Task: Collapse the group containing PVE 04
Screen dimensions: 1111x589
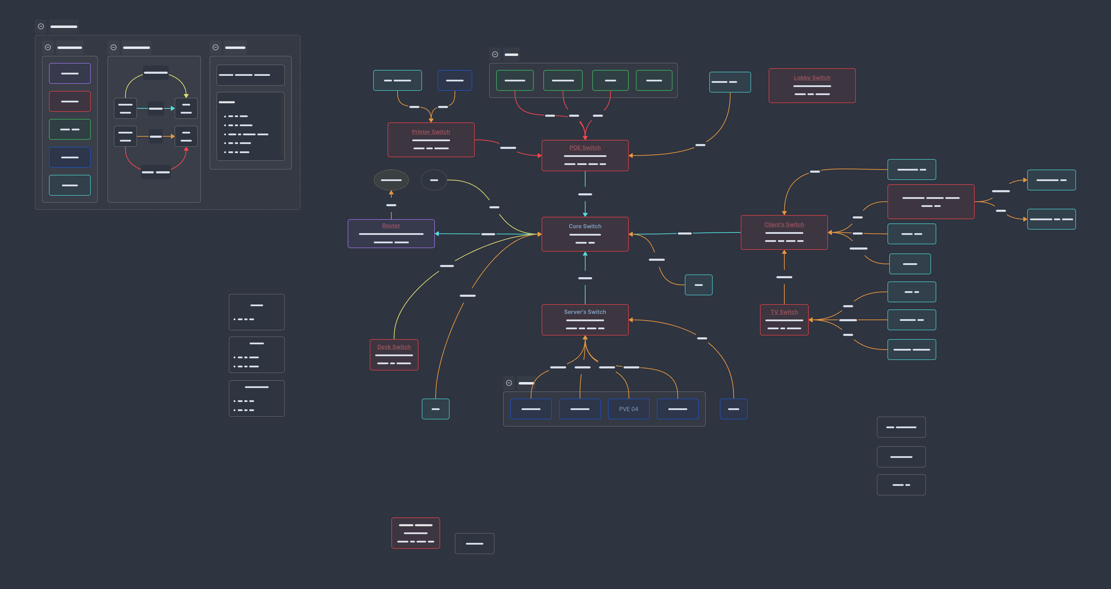Action: [509, 383]
